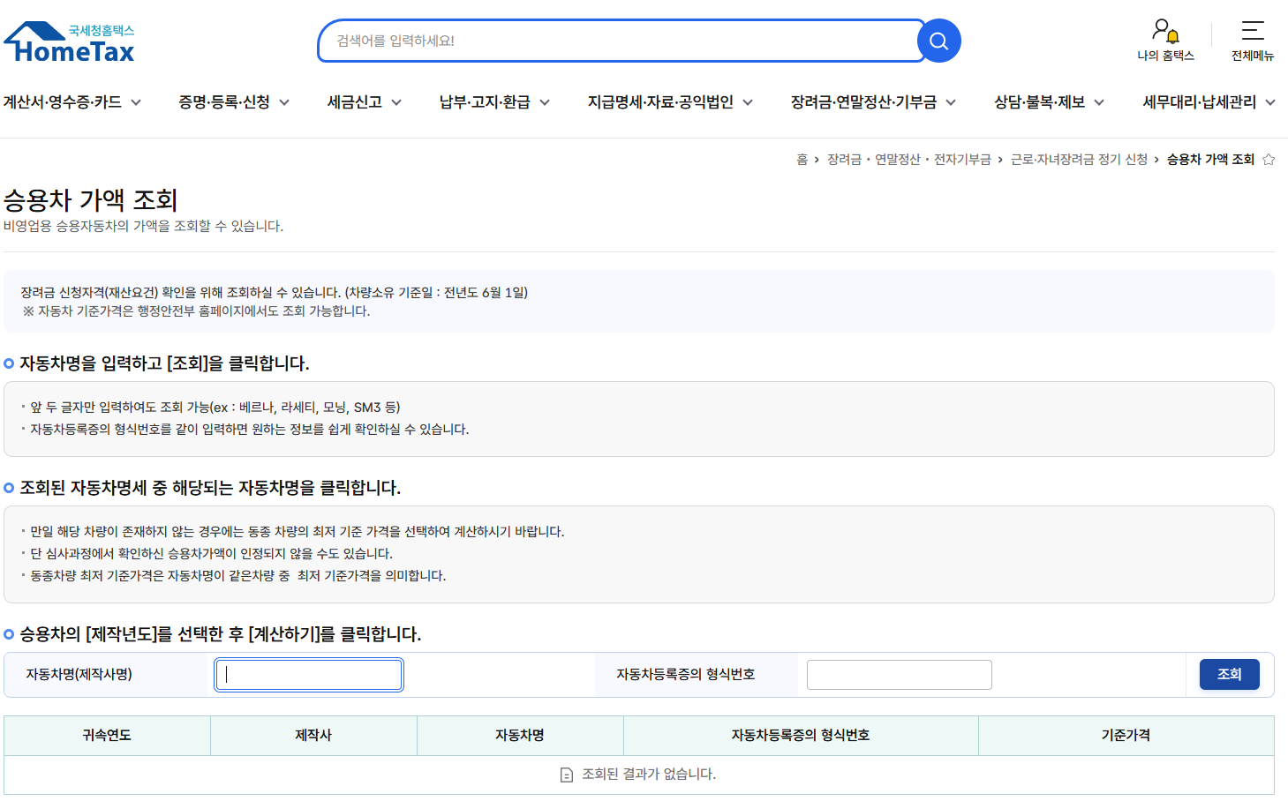Image resolution: width=1288 pixels, height=801 pixels.
Task: Click the 자동차명 column header
Action: (520, 736)
